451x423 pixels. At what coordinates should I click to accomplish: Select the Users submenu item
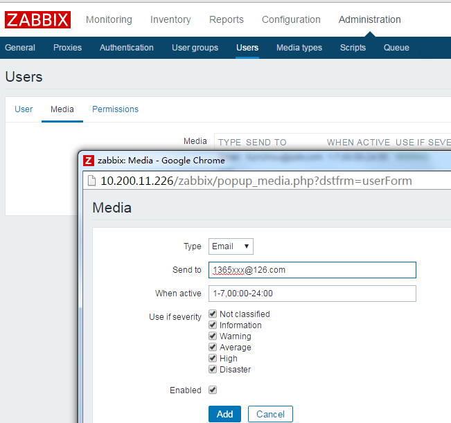[247, 47]
